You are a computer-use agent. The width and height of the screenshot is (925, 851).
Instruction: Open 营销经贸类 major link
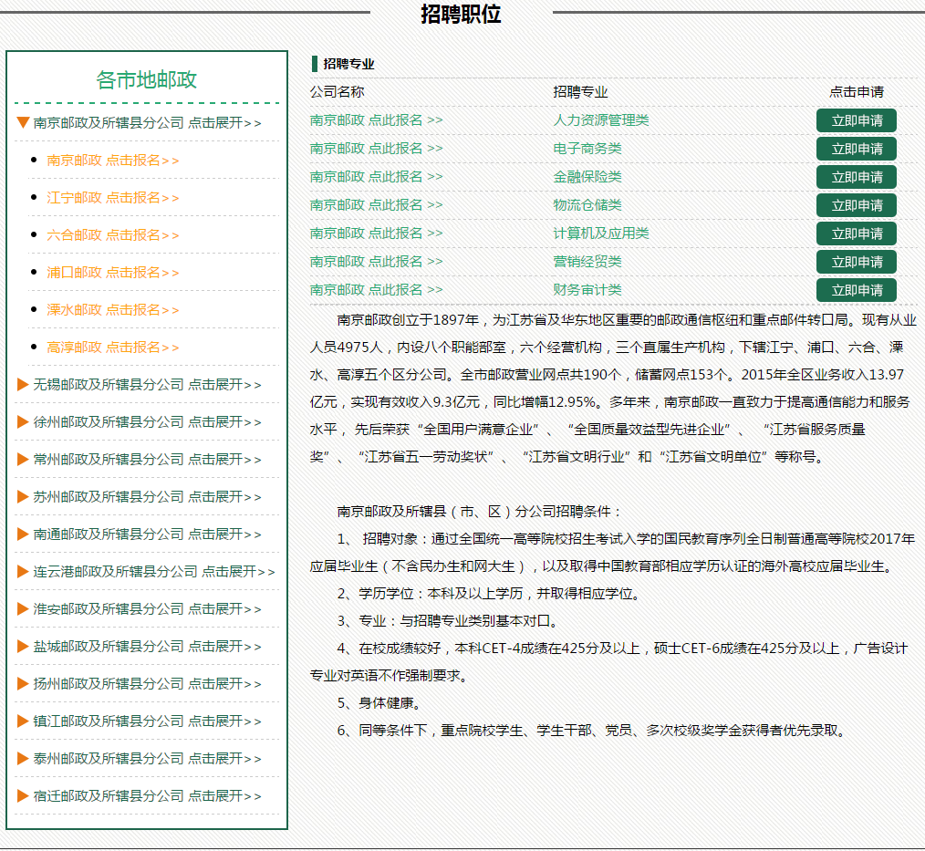[x=587, y=262]
